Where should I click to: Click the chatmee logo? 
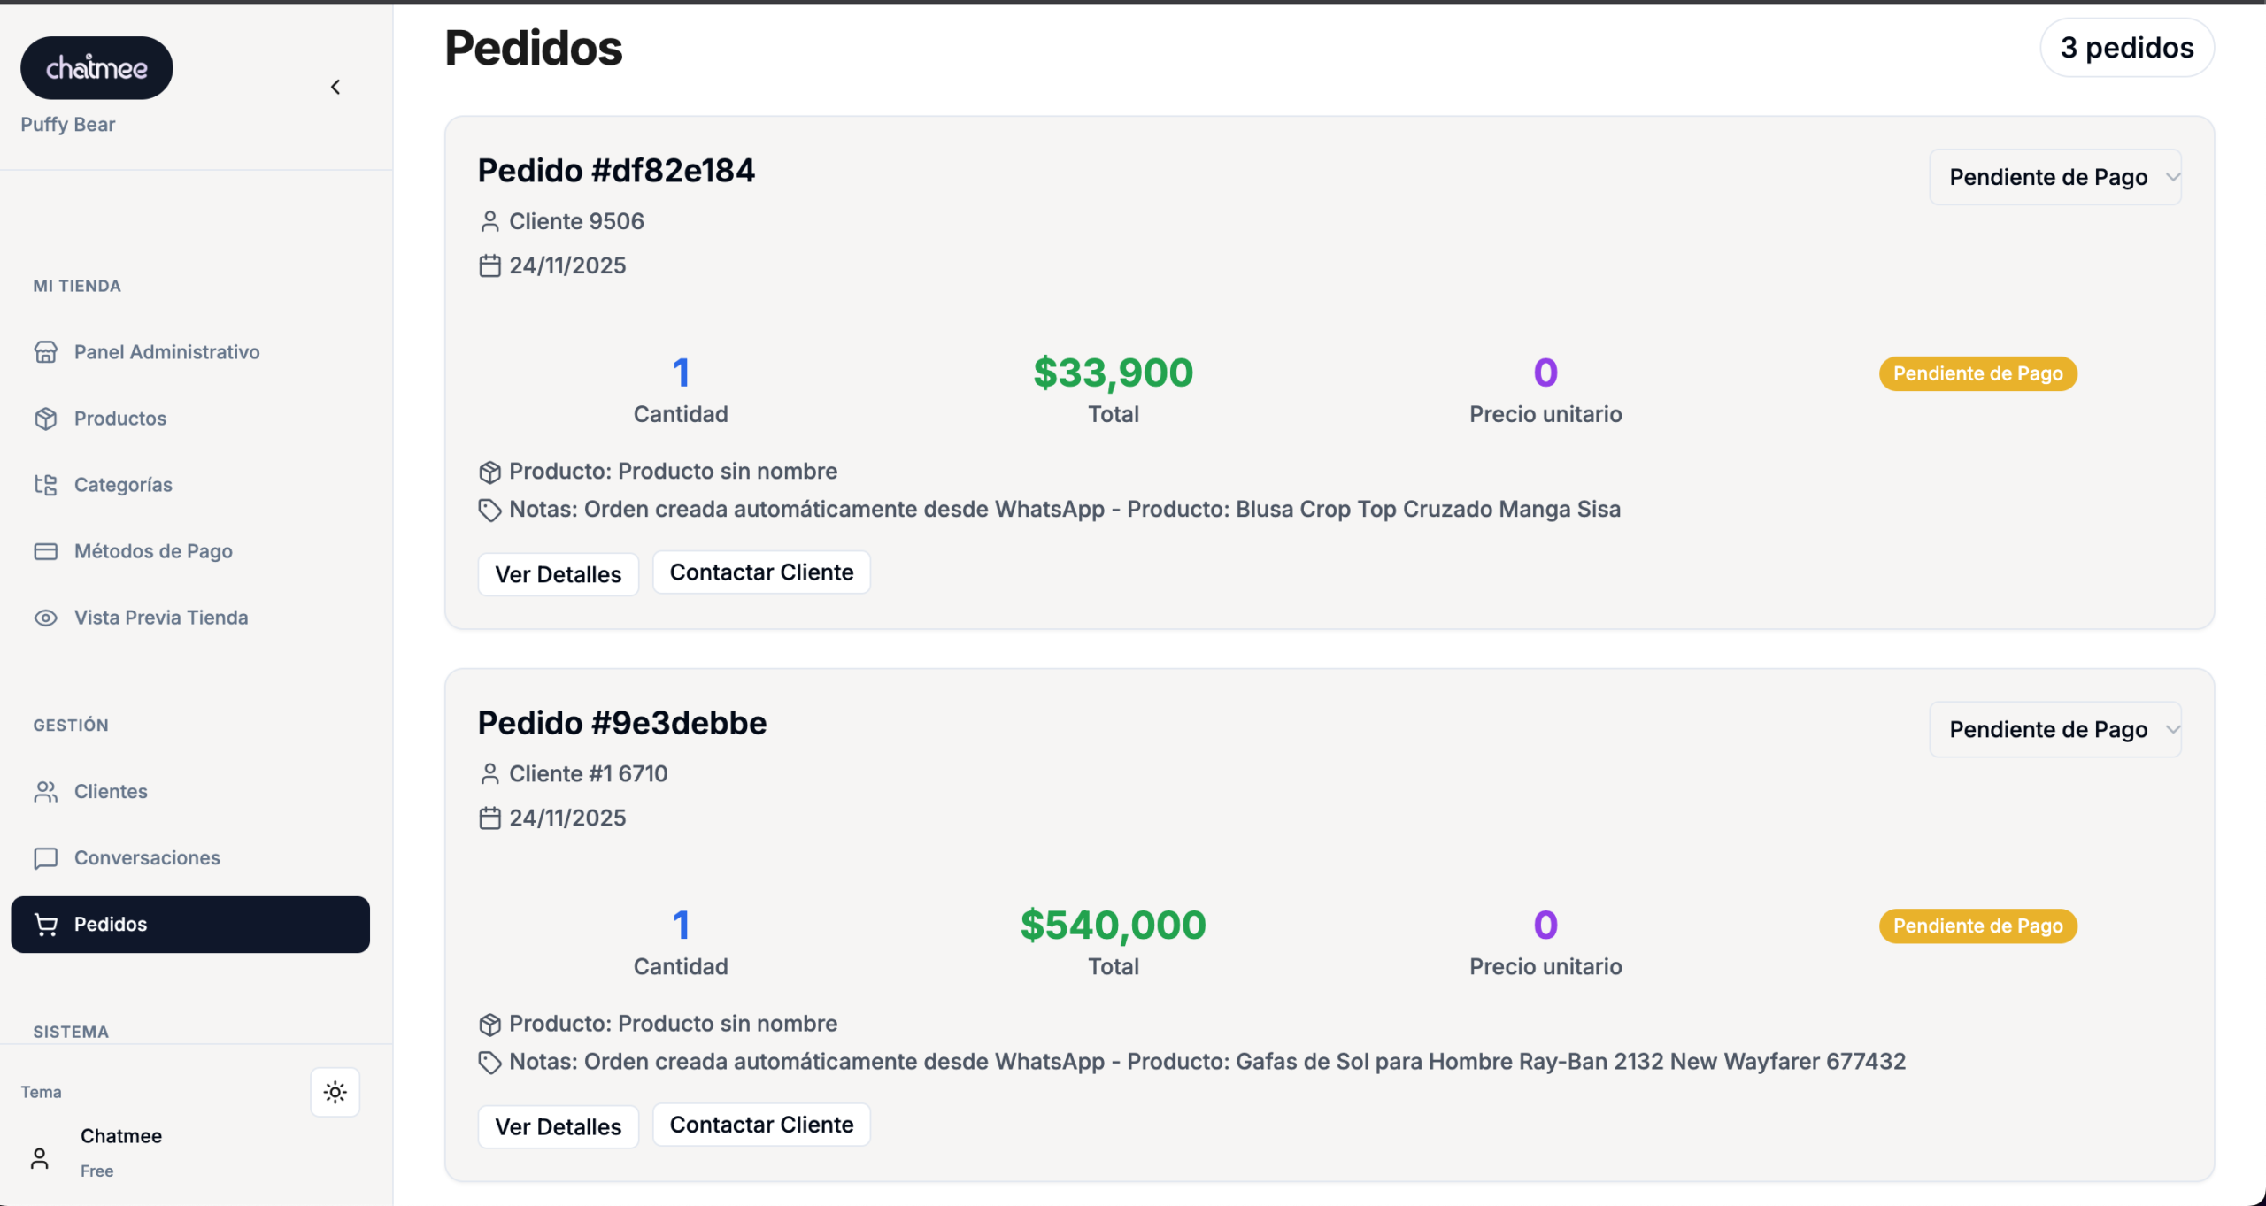click(96, 68)
